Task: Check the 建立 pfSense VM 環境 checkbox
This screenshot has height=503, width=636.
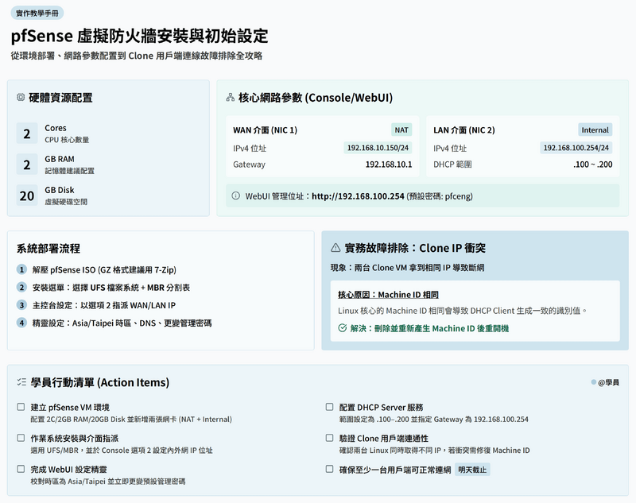Action: pyautogui.click(x=21, y=407)
